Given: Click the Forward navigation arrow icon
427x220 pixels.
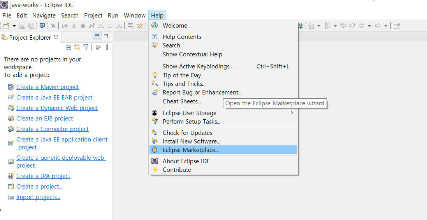Looking at the screenshot, I should pyautogui.click(x=378, y=26).
